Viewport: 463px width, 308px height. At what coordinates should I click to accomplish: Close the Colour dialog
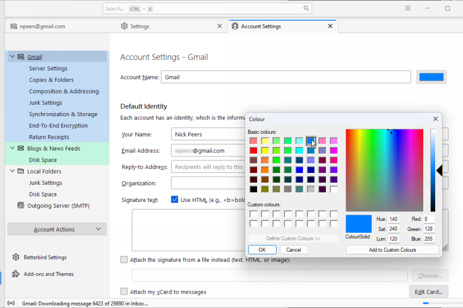click(x=436, y=119)
